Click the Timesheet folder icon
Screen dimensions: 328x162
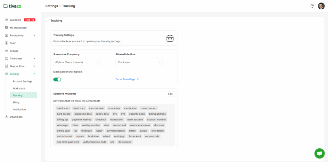tap(6, 59)
